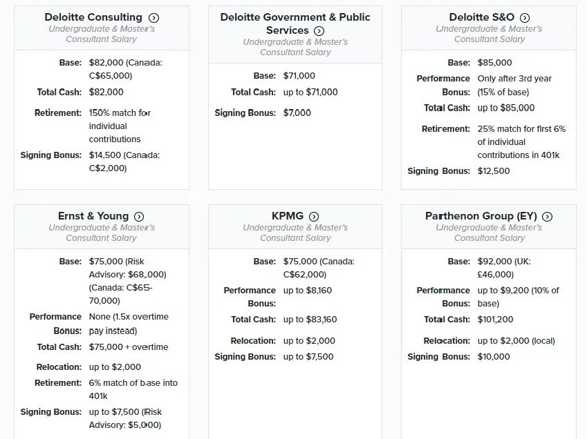The image size is (587, 439).
Task: Open the Ernst & Young heading link
Action: (x=93, y=216)
